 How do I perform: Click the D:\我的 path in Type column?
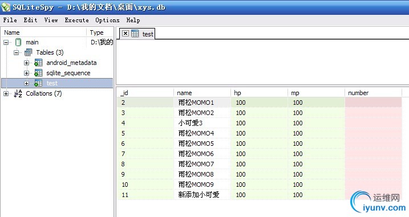102,42
